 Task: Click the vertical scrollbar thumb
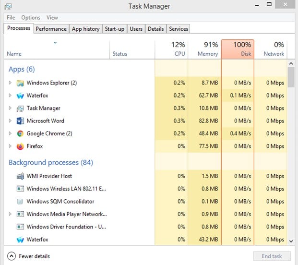coord(291,77)
